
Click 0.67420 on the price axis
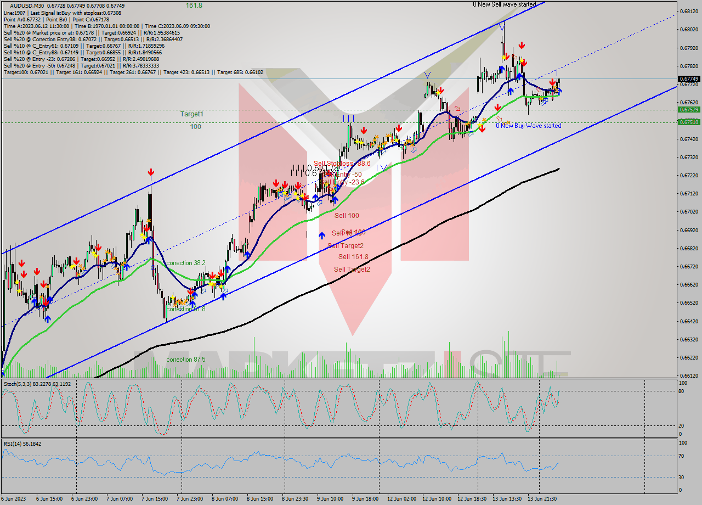(689, 139)
